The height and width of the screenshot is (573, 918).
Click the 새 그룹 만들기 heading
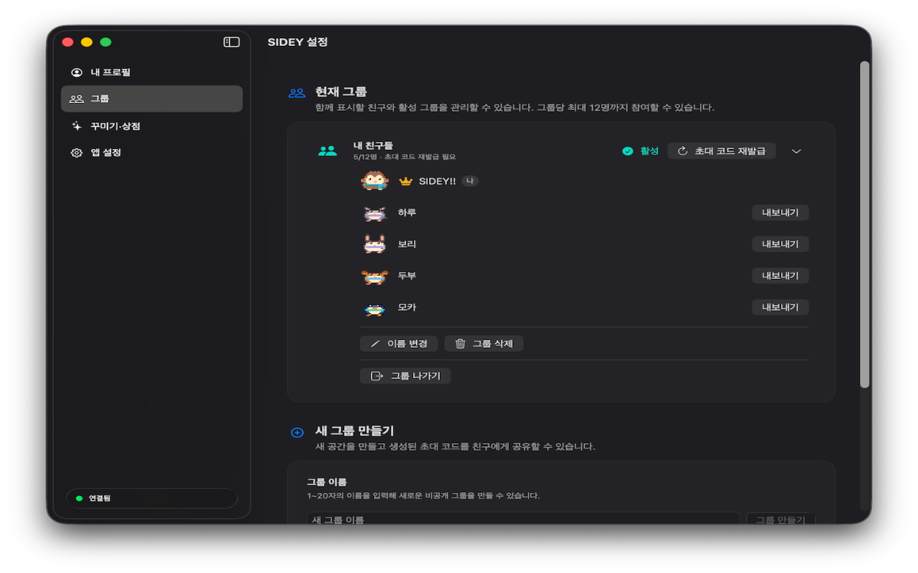click(x=354, y=431)
